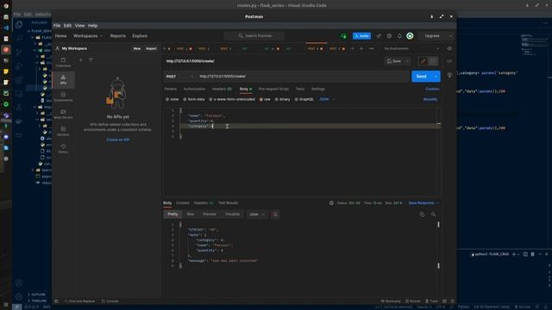Screen dimensions: 552x310
Task: Open the Help menu in Postman
Action: coord(92,26)
